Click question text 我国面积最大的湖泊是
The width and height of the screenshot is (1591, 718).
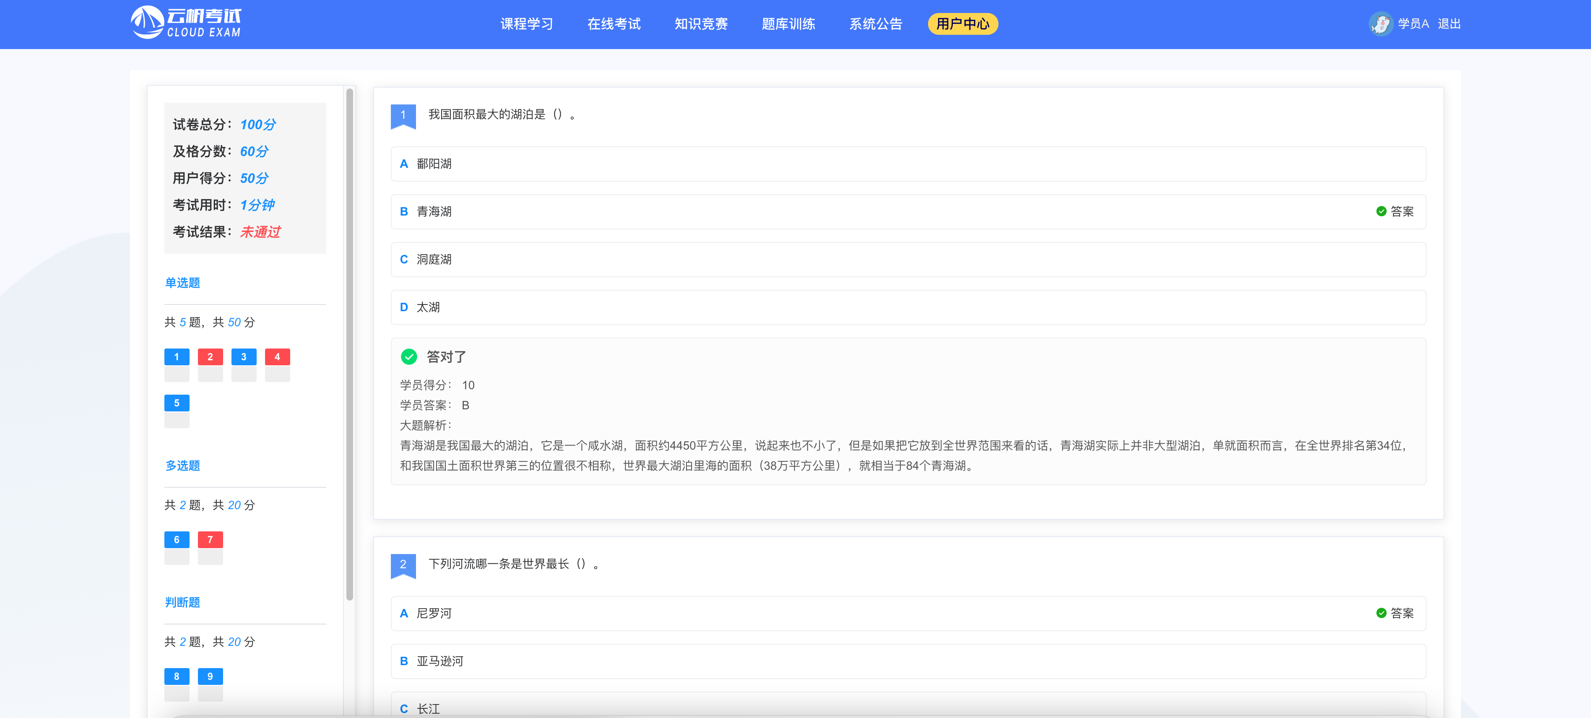tap(502, 114)
